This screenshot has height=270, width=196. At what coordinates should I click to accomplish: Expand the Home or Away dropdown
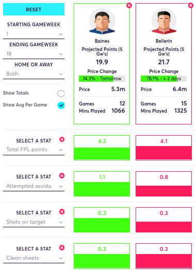tap(34, 74)
